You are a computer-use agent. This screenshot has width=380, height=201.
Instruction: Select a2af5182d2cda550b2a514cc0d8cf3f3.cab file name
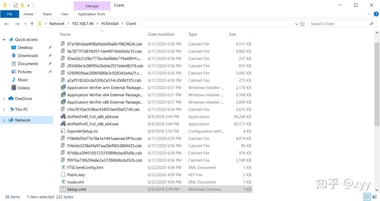pos(104,80)
